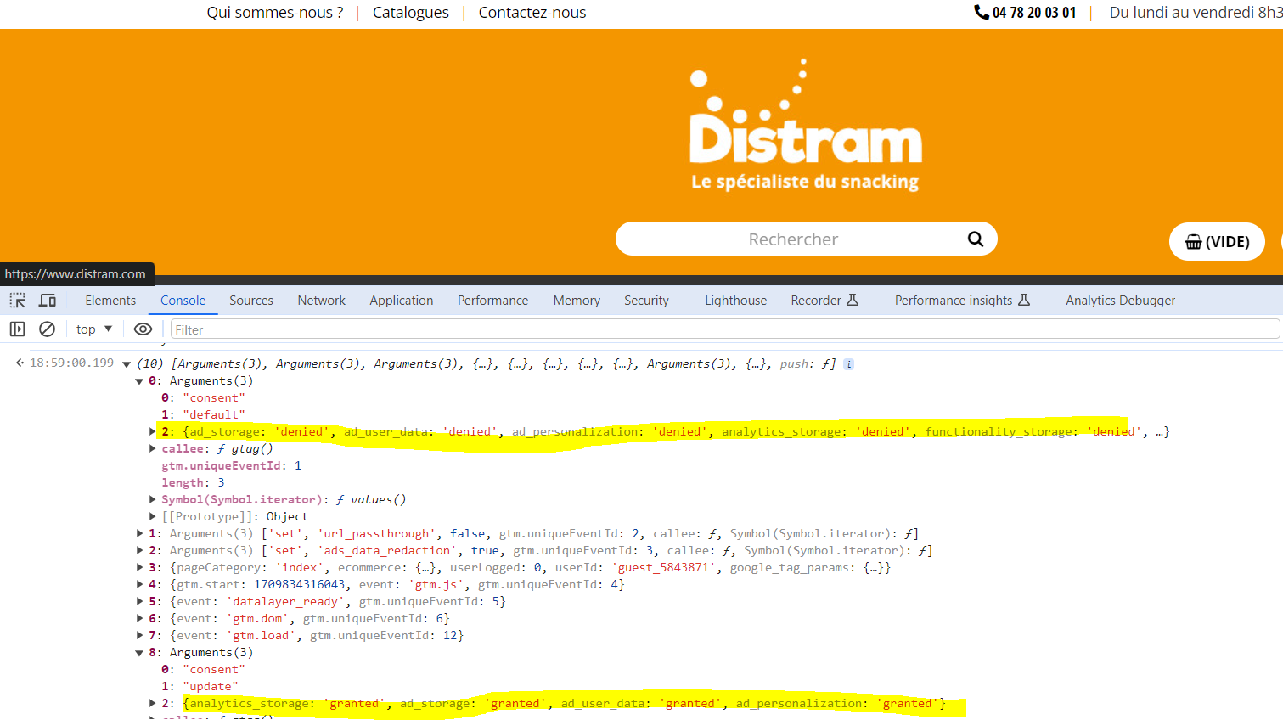Viewport: 1283px width, 720px height.
Task: Click the phone icon beside 04 78 20 03 01
Action: (982, 12)
